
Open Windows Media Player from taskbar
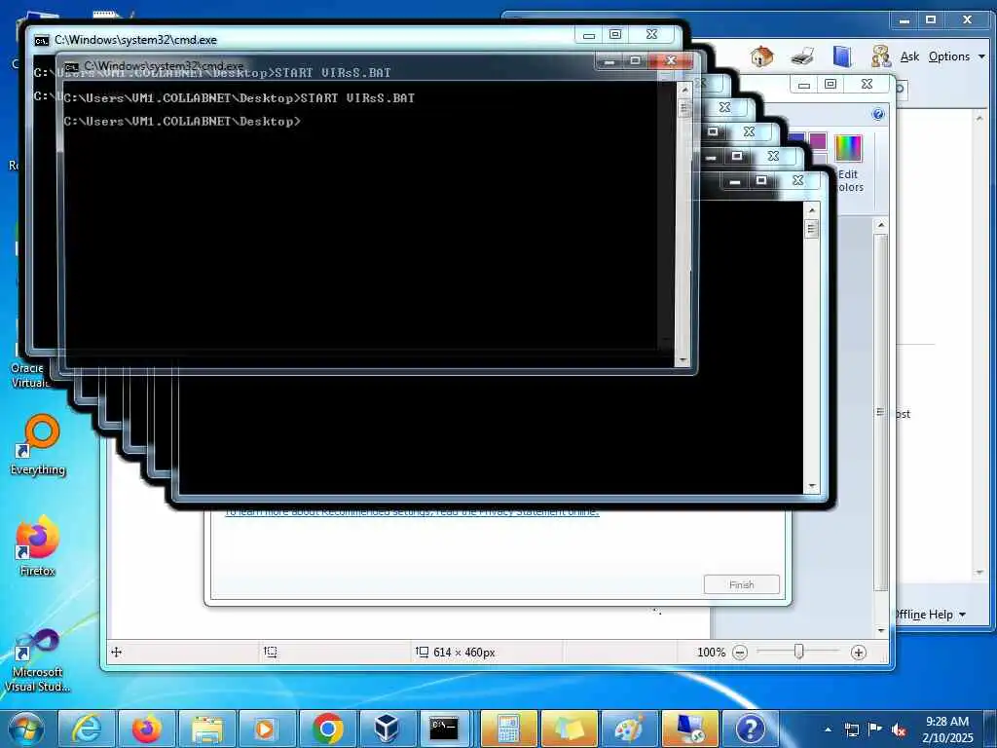tap(267, 729)
